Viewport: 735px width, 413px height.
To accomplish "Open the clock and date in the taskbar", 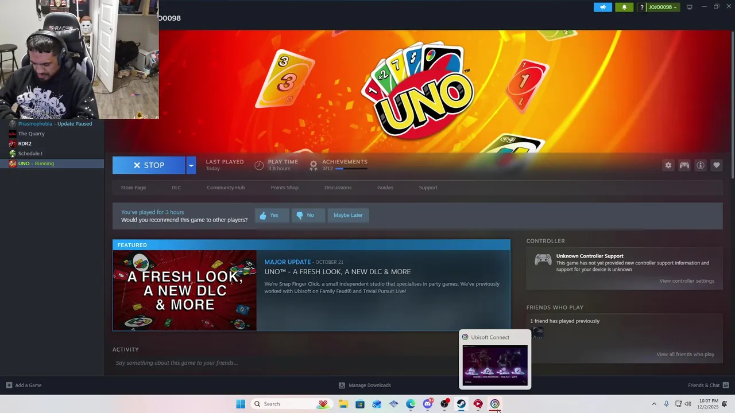I will 709,404.
